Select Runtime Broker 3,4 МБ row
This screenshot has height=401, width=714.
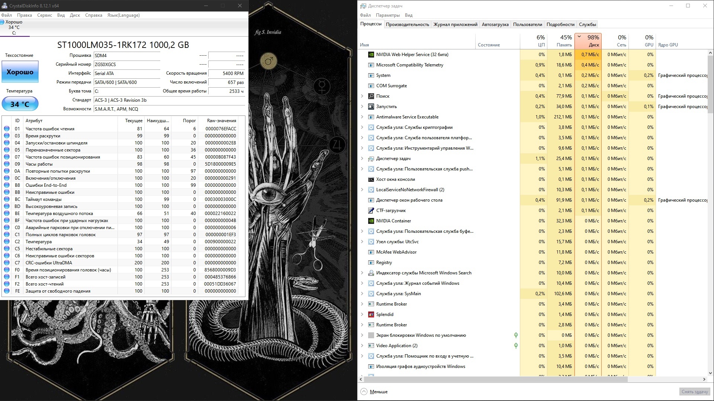[x=533, y=304]
